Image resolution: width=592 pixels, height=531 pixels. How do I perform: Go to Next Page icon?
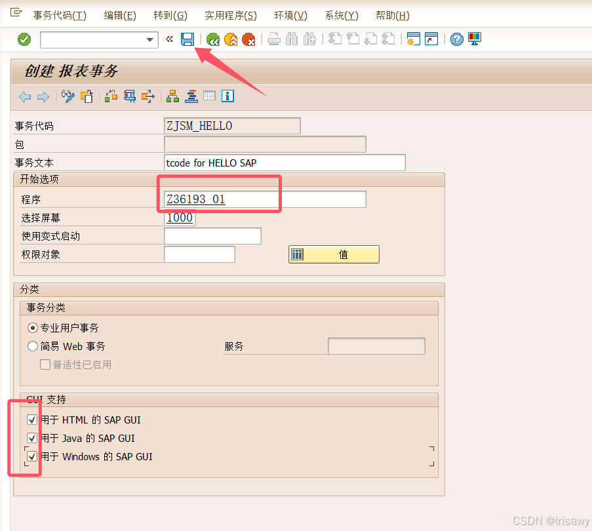[x=370, y=39]
